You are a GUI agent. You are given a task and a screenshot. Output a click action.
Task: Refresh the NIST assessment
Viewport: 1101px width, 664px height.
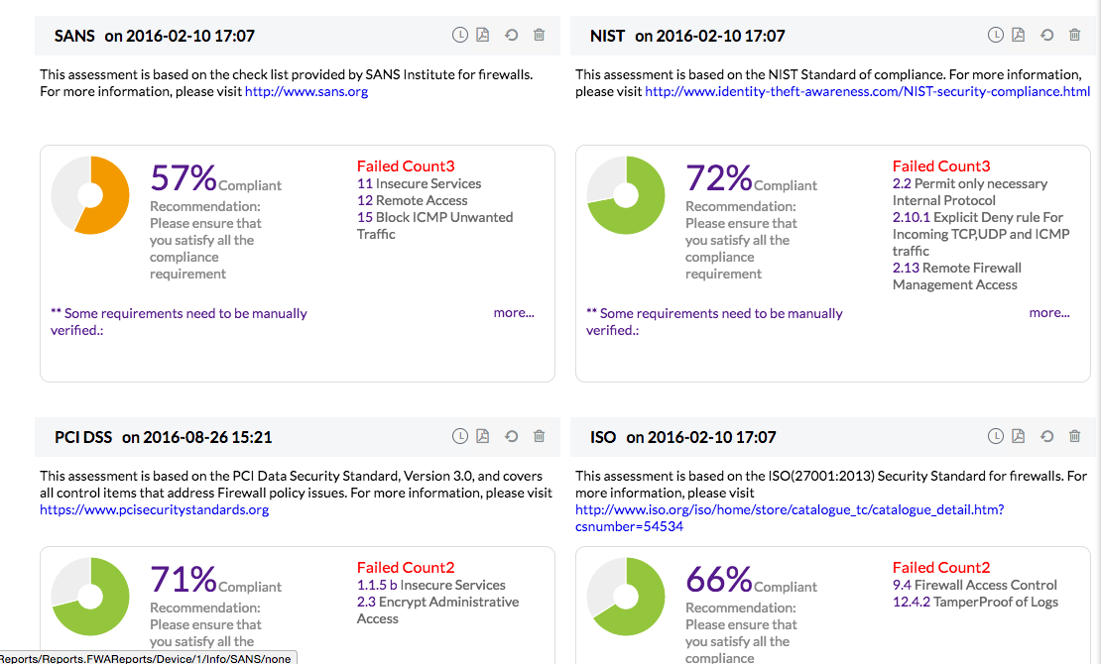pyautogui.click(x=1046, y=34)
